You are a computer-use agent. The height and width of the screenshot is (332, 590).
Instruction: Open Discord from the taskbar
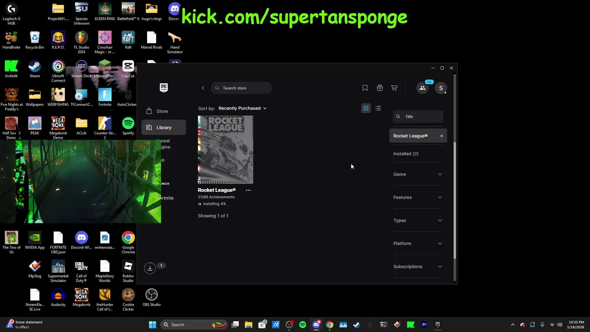click(316, 325)
